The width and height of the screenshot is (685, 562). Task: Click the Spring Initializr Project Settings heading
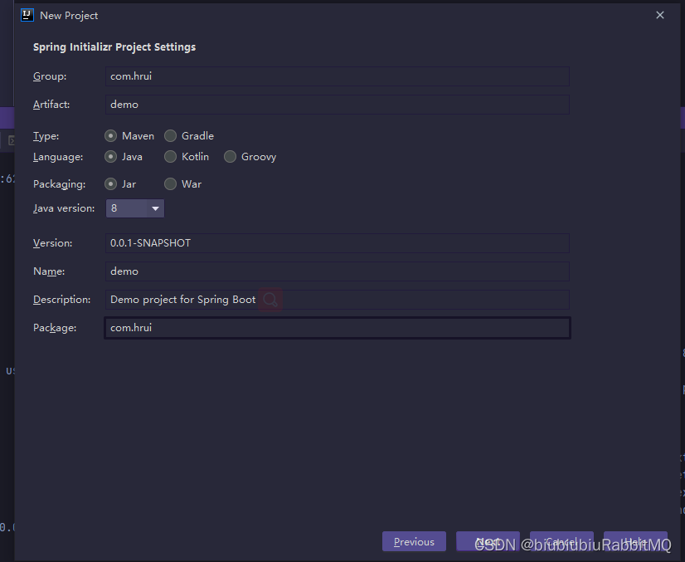[x=114, y=47]
